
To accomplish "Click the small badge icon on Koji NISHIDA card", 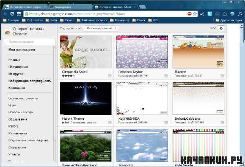I will tap(166, 123).
